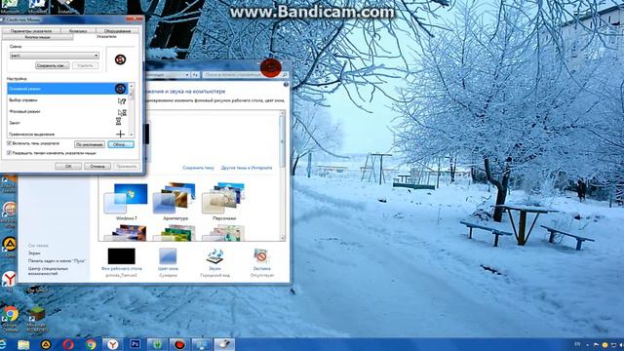The image size is (624, 351).
Task: Select 'Графическое выделение' crosshair pointer row
Action: (67, 134)
